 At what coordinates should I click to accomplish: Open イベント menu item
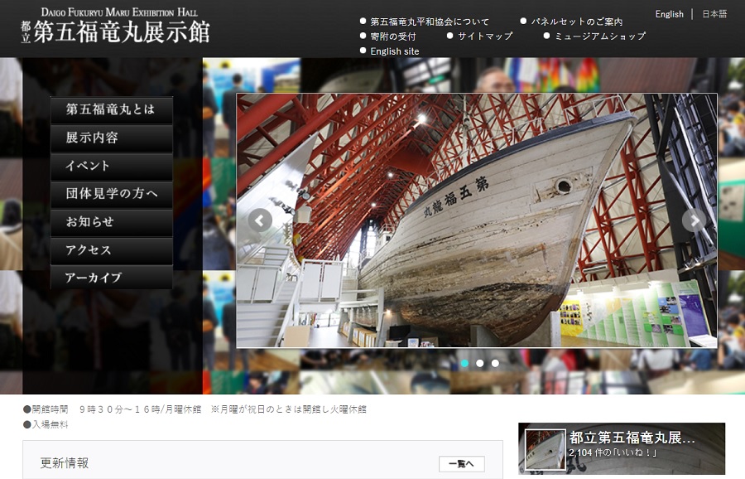click(112, 166)
